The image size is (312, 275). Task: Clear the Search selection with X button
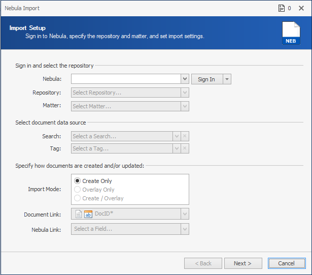(185, 136)
